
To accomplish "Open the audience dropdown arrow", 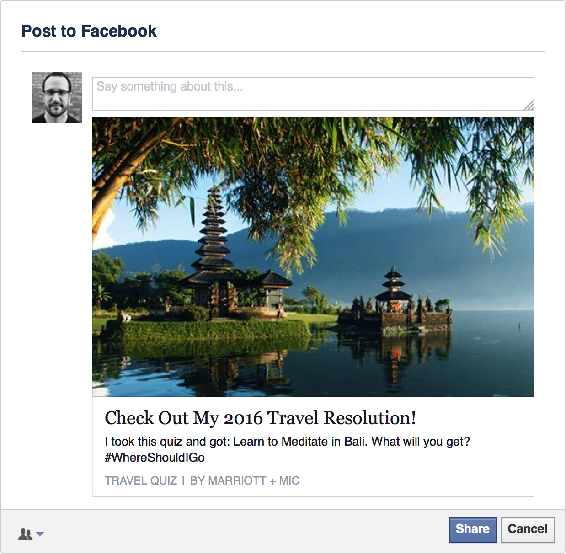I will [40, 534].
